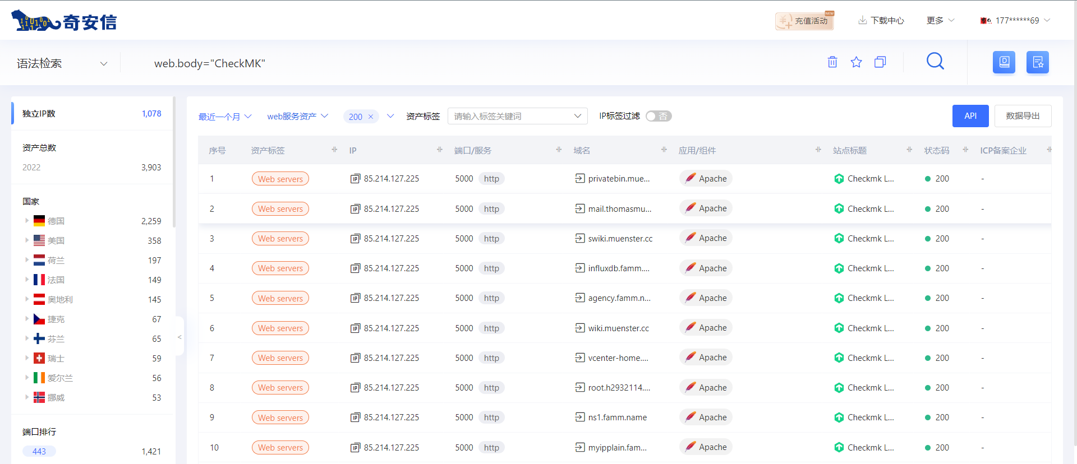The image size is (1077, 464).
Task: Click the 奥地利 country row
Action: tap(92, 299)
